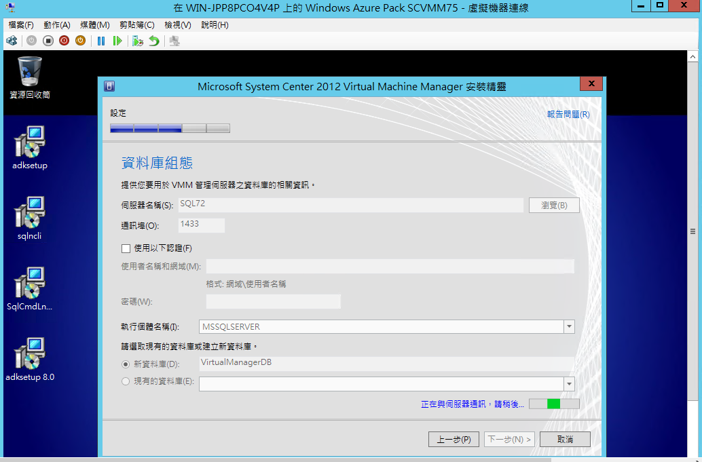702x462 pixels.
Task: Click the 伺服器名稱 field containing SQL72
Action: click(x=351, y=206)
